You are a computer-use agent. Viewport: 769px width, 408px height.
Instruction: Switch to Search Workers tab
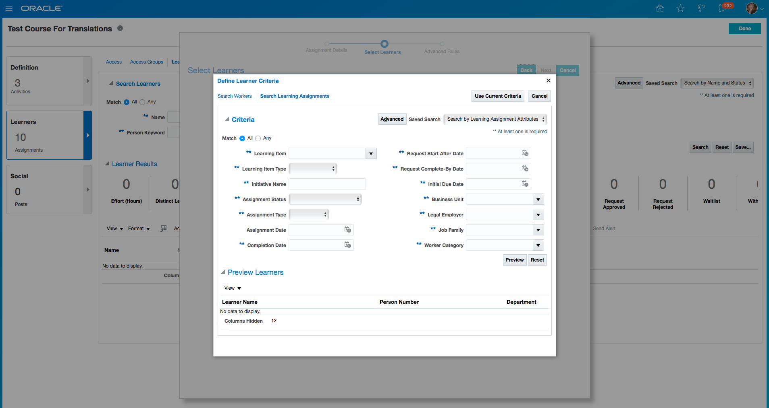(235, 96)
